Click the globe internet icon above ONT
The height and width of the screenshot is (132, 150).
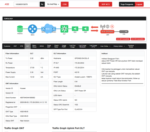pos(108,27)
